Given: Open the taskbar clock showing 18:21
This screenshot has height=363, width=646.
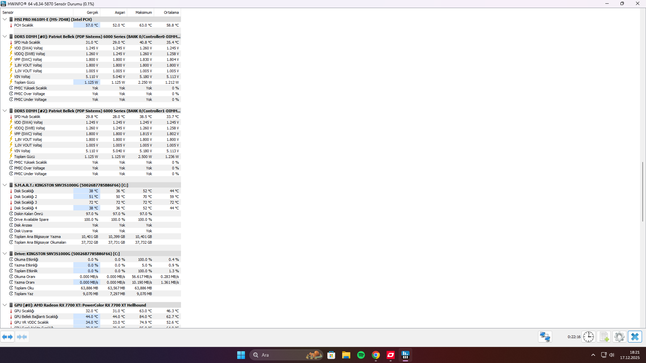Looking at the screenshot, I should point(630,355).
